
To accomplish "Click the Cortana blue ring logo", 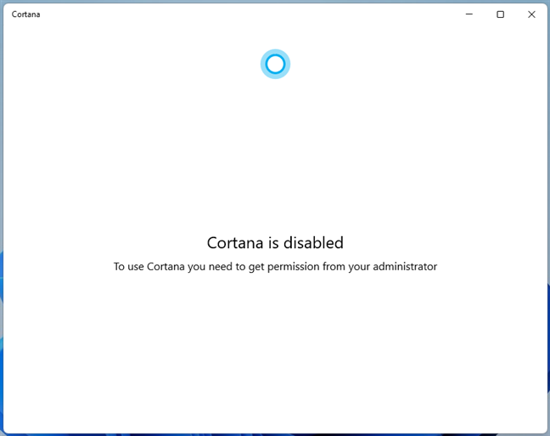I will tap(275, 64).
